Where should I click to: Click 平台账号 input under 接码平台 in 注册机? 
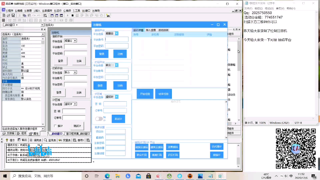coord(117,39)
